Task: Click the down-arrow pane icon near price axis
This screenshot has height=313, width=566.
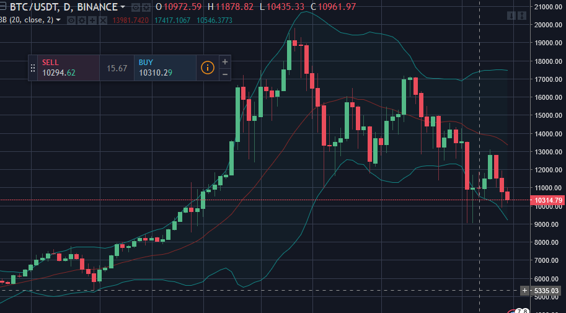Action: [x=510, y=16]
